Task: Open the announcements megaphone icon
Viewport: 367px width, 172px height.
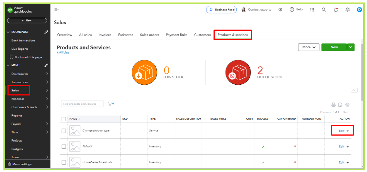Action: [280, 10]
